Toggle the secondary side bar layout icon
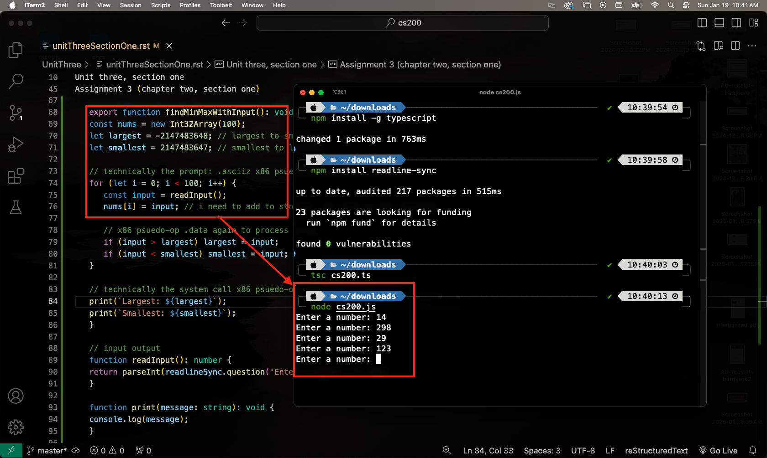 coord(736,23)
